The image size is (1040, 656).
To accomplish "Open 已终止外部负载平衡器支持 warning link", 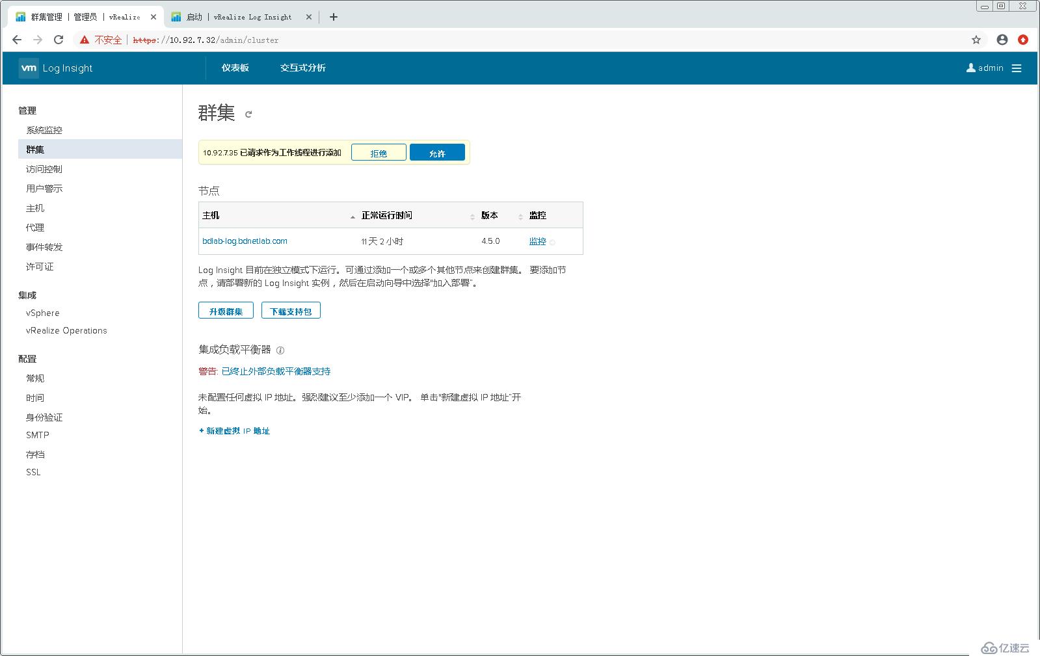I will [x=276, y=371].
